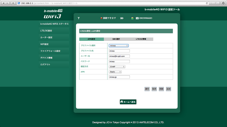Open the APN Static dropdown

tap(115, 72)
